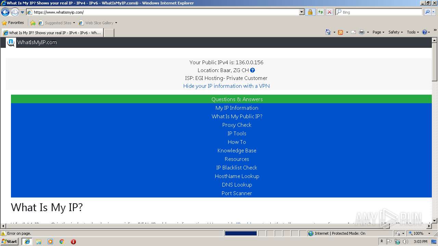
Task: Open Print options dropdown arrow
Action: pyautogui.click(x=368, y=32)
